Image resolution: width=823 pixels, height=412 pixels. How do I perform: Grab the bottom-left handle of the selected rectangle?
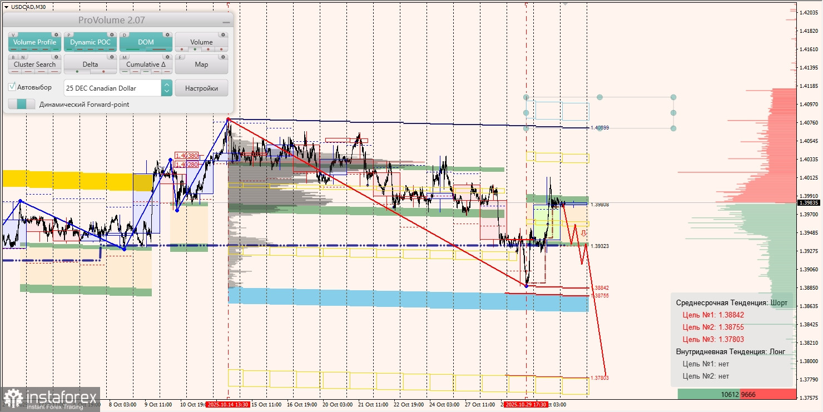526,128
